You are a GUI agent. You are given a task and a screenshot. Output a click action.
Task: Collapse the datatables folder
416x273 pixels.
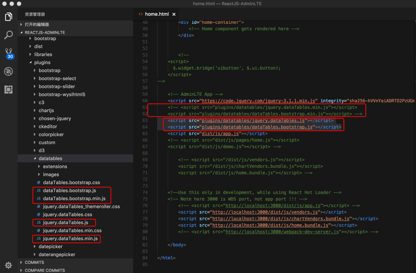click(x=50, y=158)
